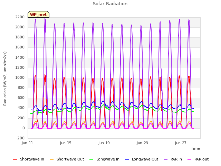Click the 200 y-axis tick label

pos(21,118)
